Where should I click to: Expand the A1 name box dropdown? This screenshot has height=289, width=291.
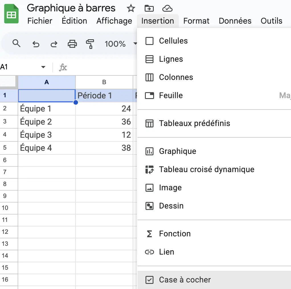[43, 67]
